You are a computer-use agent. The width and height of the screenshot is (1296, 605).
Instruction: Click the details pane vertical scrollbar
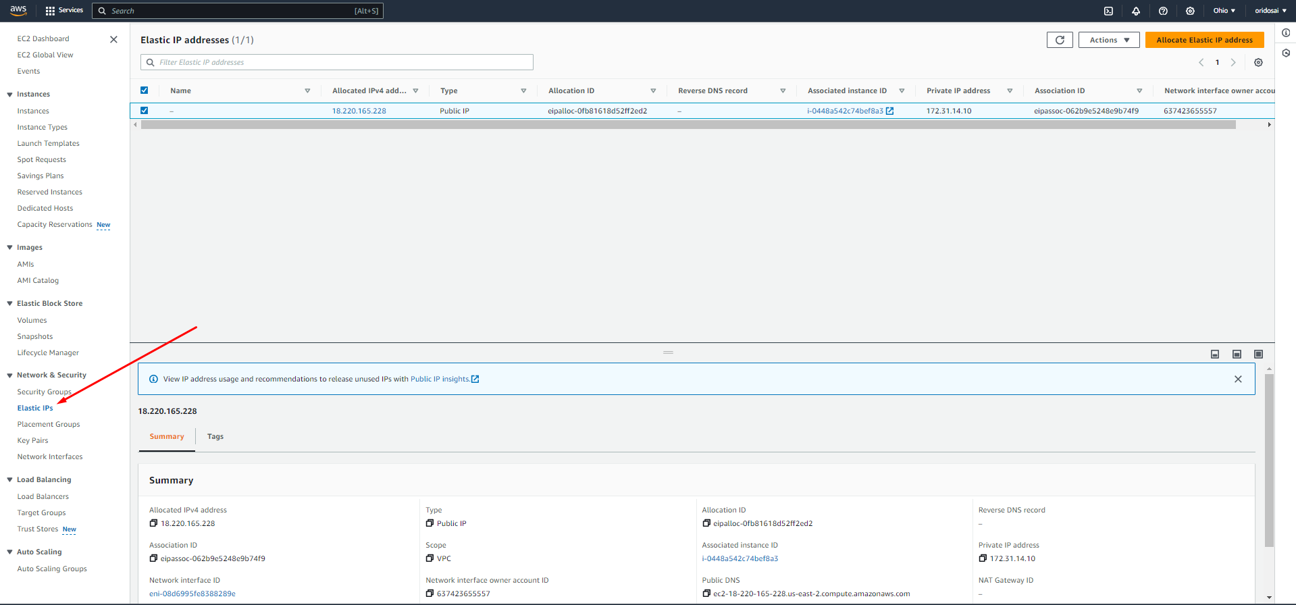point(1269,461)
